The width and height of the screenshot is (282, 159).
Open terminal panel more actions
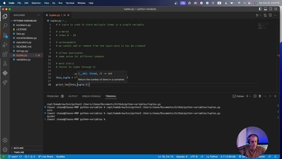[x=265, y=96]
